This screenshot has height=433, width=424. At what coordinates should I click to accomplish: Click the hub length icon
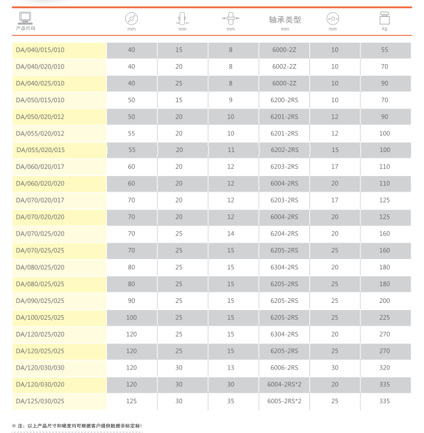(230, 19)
